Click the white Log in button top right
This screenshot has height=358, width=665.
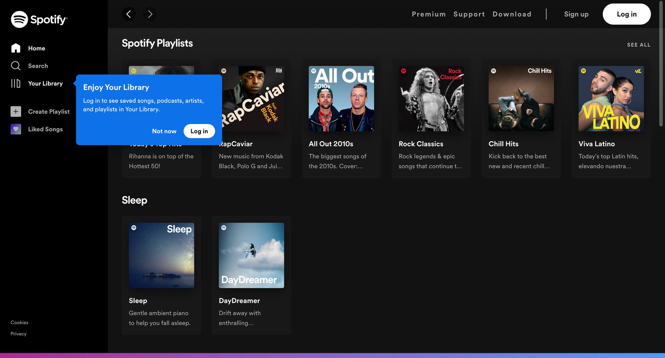click(x=627, y=14)
